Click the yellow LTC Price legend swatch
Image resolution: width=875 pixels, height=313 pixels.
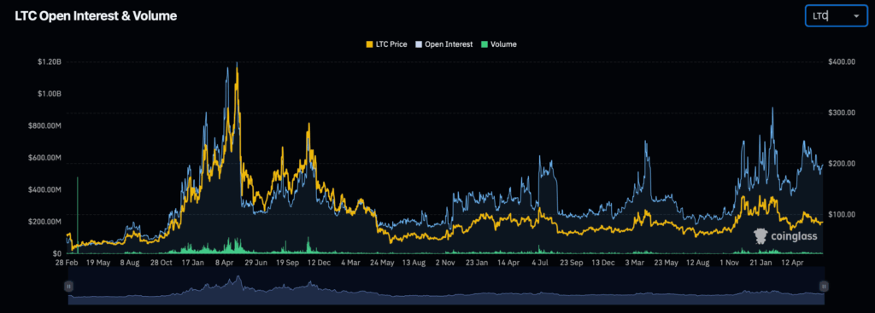pos(369,44)
